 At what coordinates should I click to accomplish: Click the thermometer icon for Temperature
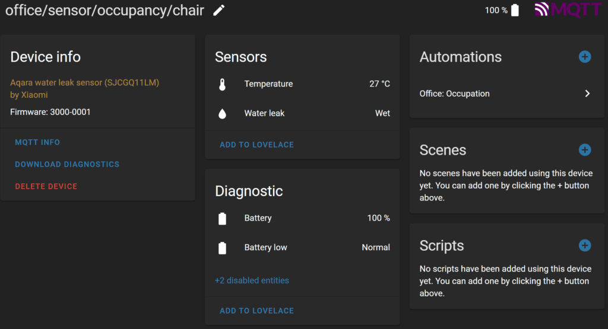click(222, 84)
